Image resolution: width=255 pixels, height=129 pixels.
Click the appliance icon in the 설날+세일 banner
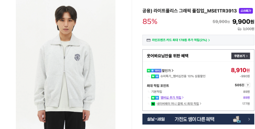tap(237, 119)
